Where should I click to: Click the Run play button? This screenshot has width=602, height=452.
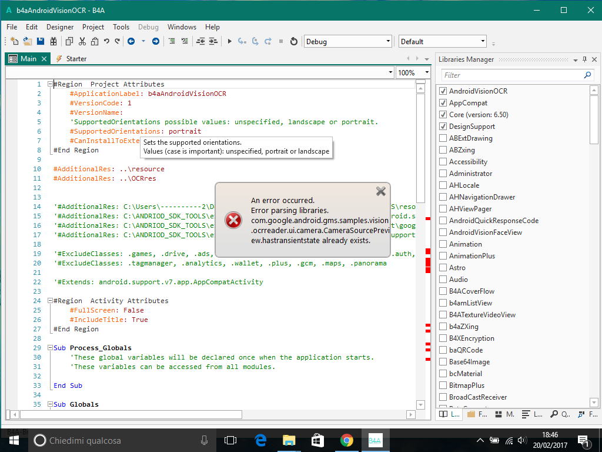coord(230,41)
